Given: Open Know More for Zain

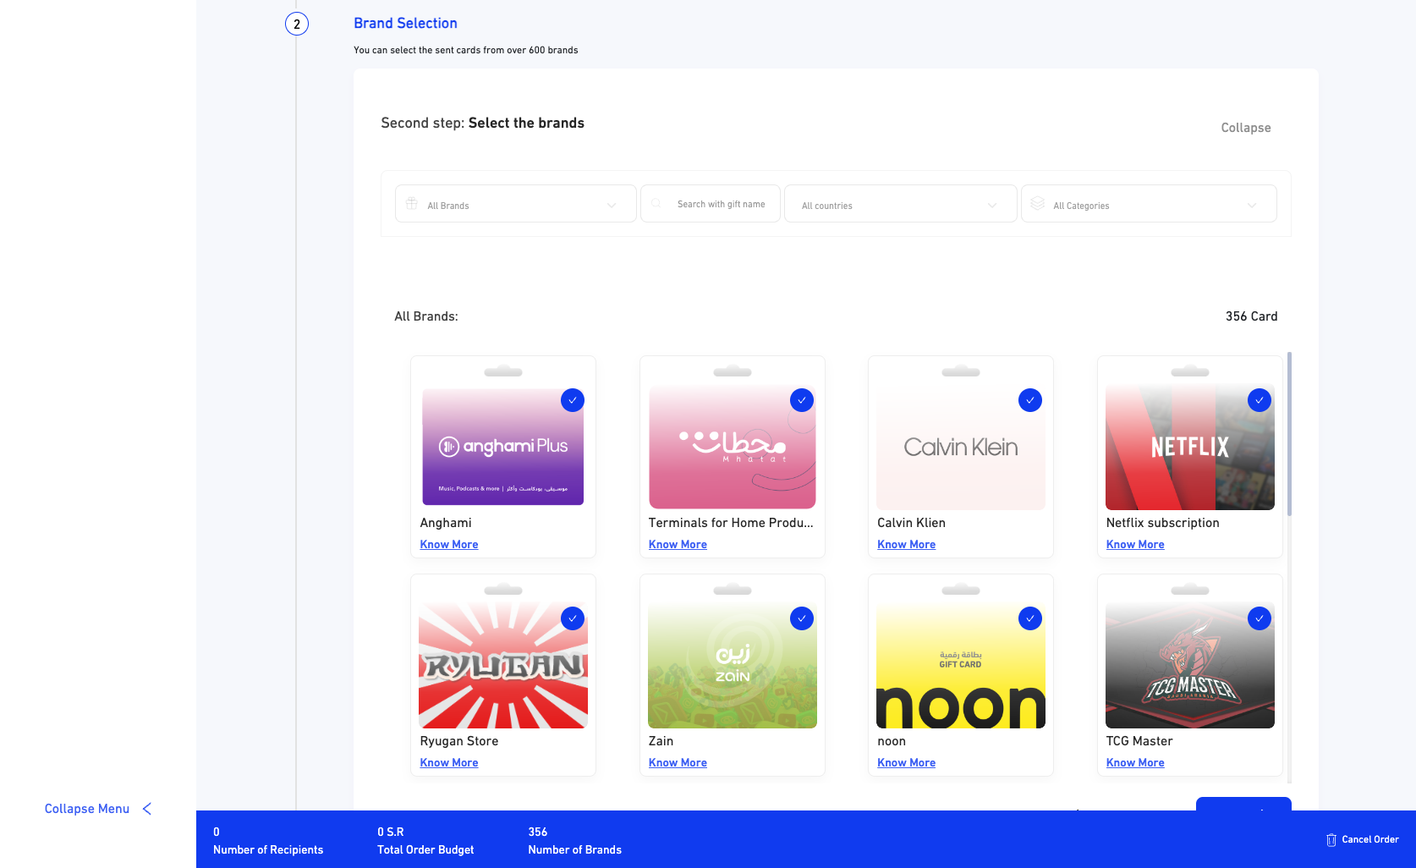Looking at the screenshot, I should [x=678, y=763].
